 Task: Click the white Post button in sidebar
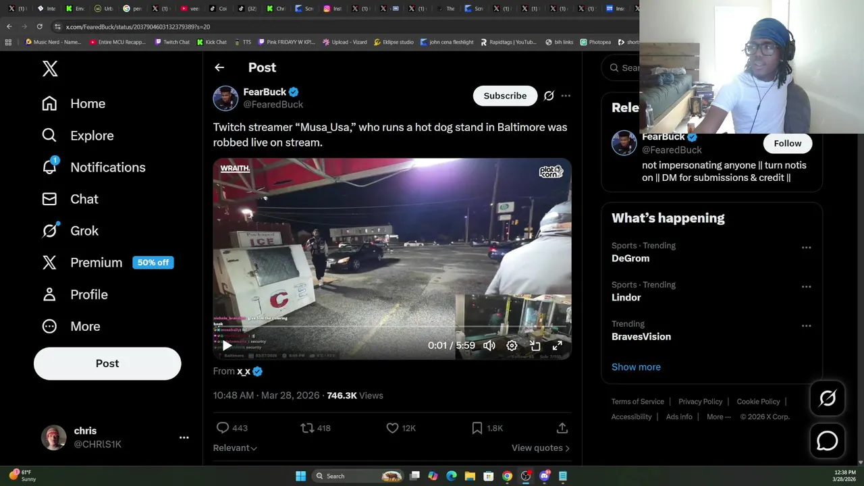(107, 363)
